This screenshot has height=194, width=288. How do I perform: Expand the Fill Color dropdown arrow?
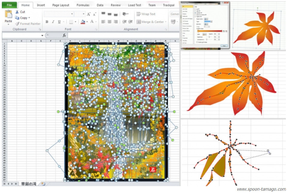pyautogui.click(x=87, y=22)
